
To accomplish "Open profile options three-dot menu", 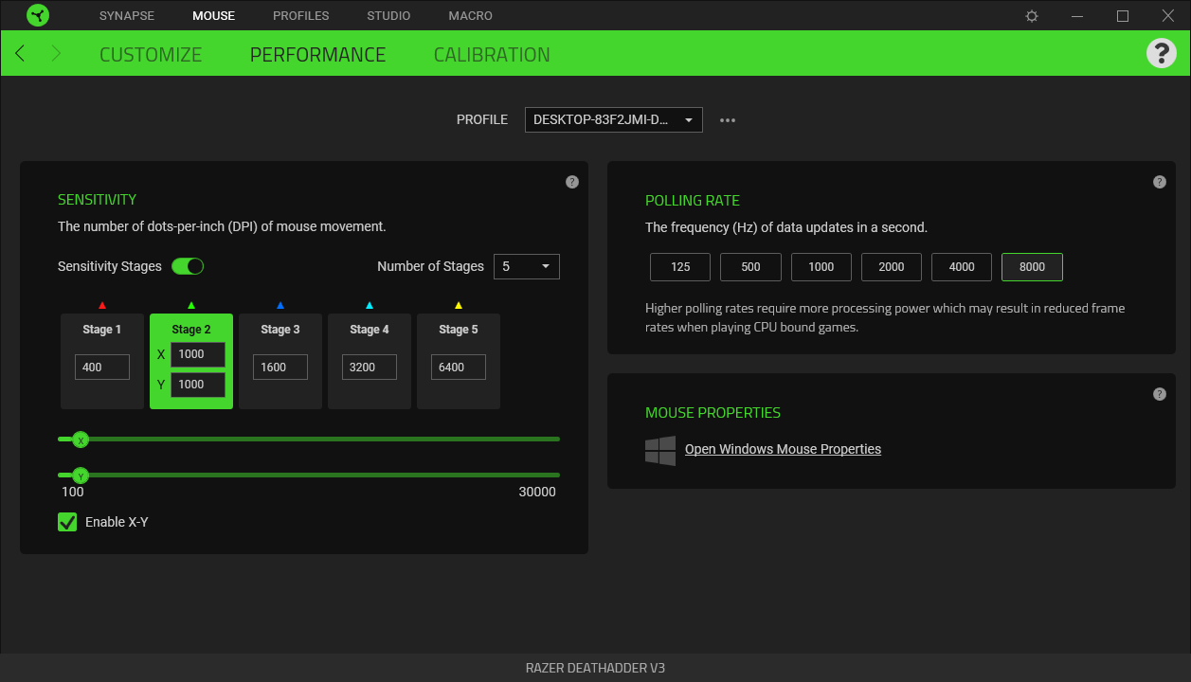I will click(728, 120).
